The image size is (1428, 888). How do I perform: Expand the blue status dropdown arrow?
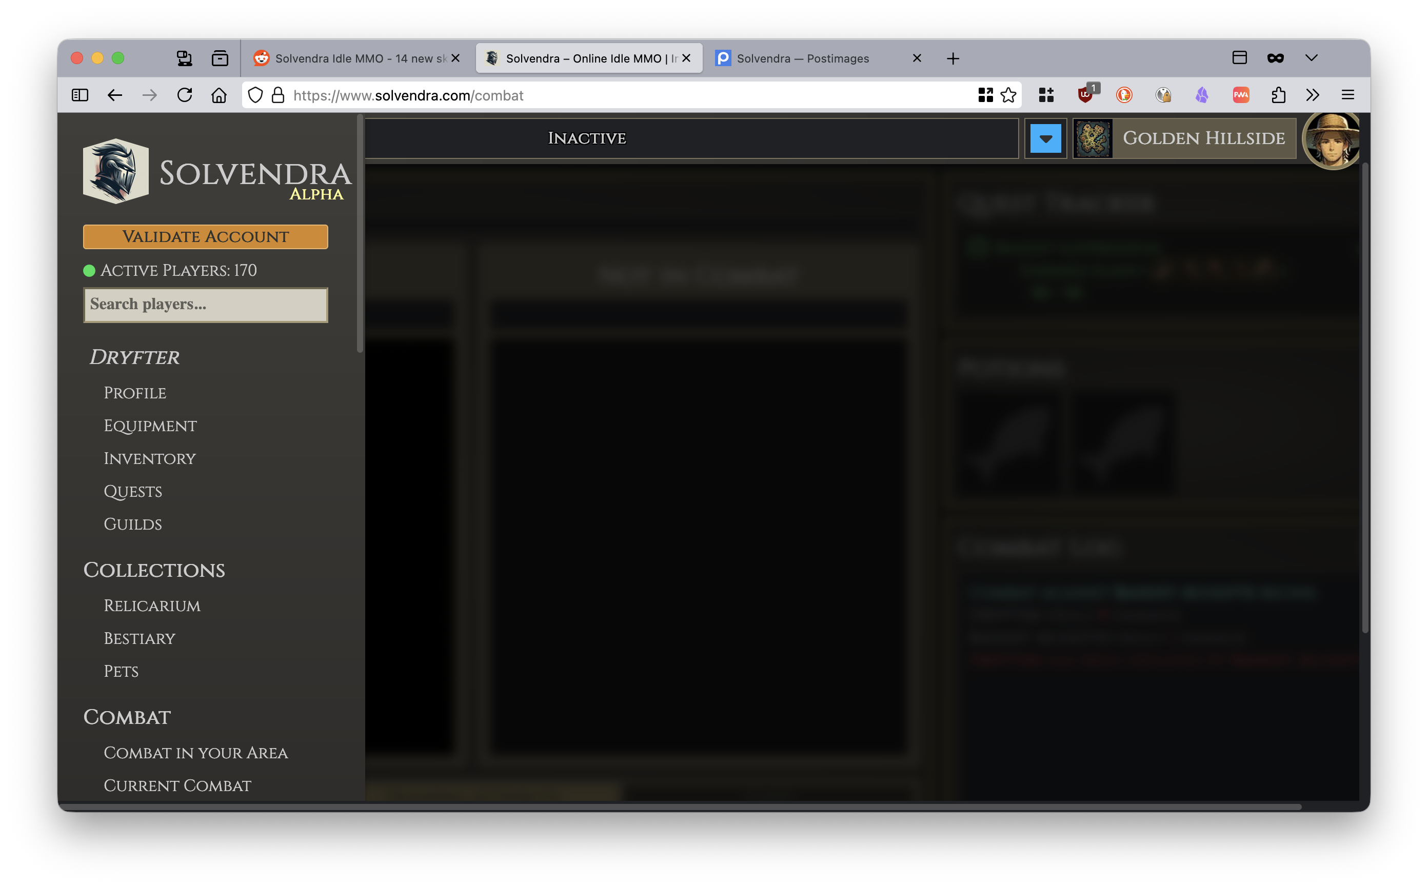[1045, 138]
